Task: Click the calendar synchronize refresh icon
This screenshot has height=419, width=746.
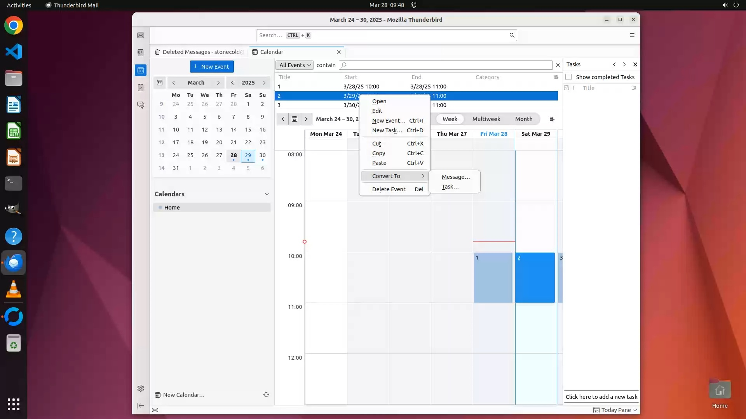Action: pyautogui.click(x=266, y=395)
